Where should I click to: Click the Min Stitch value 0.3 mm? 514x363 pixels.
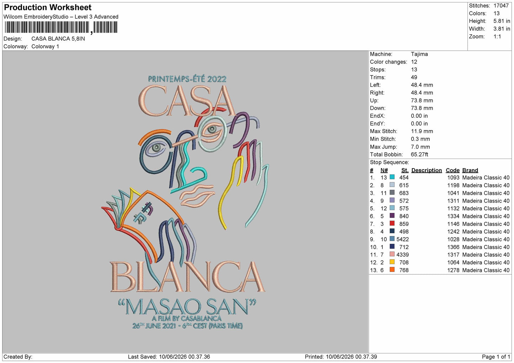point(420,139)
